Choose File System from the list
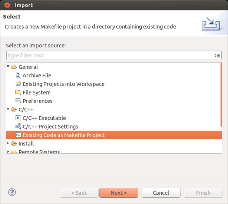 pos(36,93)
